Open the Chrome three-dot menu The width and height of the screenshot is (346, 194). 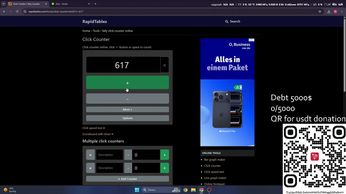pyautogui.click(x=342, y=12)
